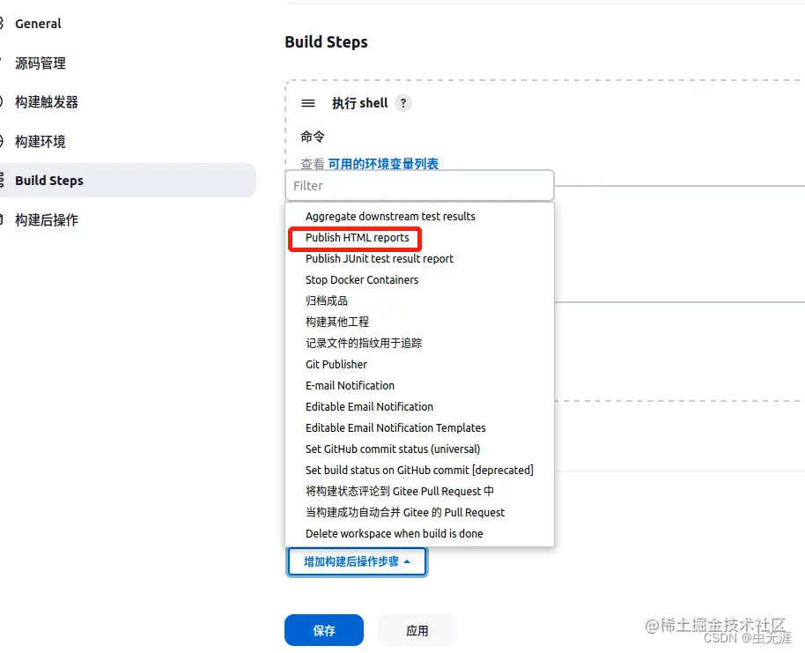Open 可用的环境变量列表 link
This screenshot has width=805, height=653.
pos(383,164)
